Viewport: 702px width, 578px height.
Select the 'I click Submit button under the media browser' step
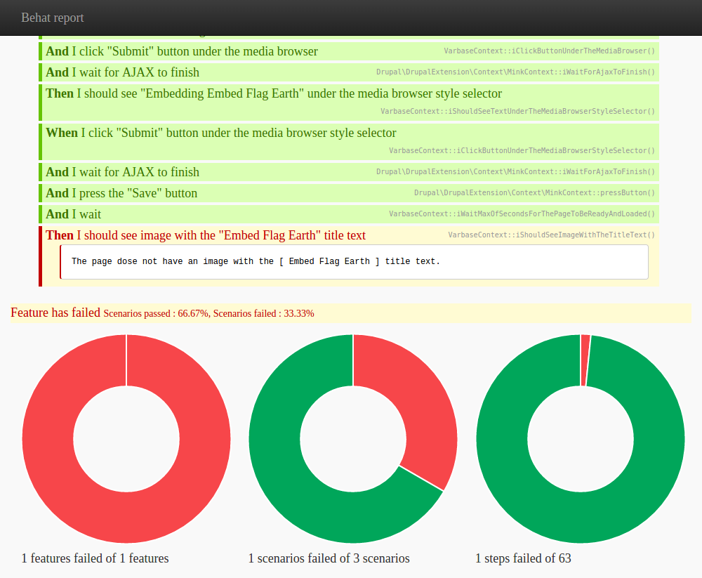[349, 51]
